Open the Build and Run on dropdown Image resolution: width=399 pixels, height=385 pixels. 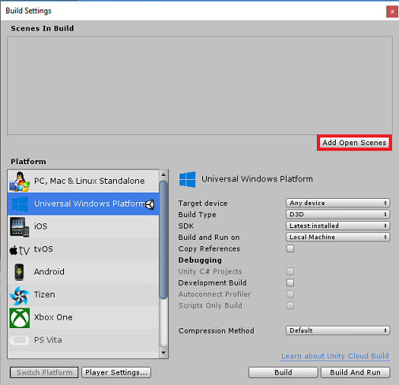pos(338,237)
